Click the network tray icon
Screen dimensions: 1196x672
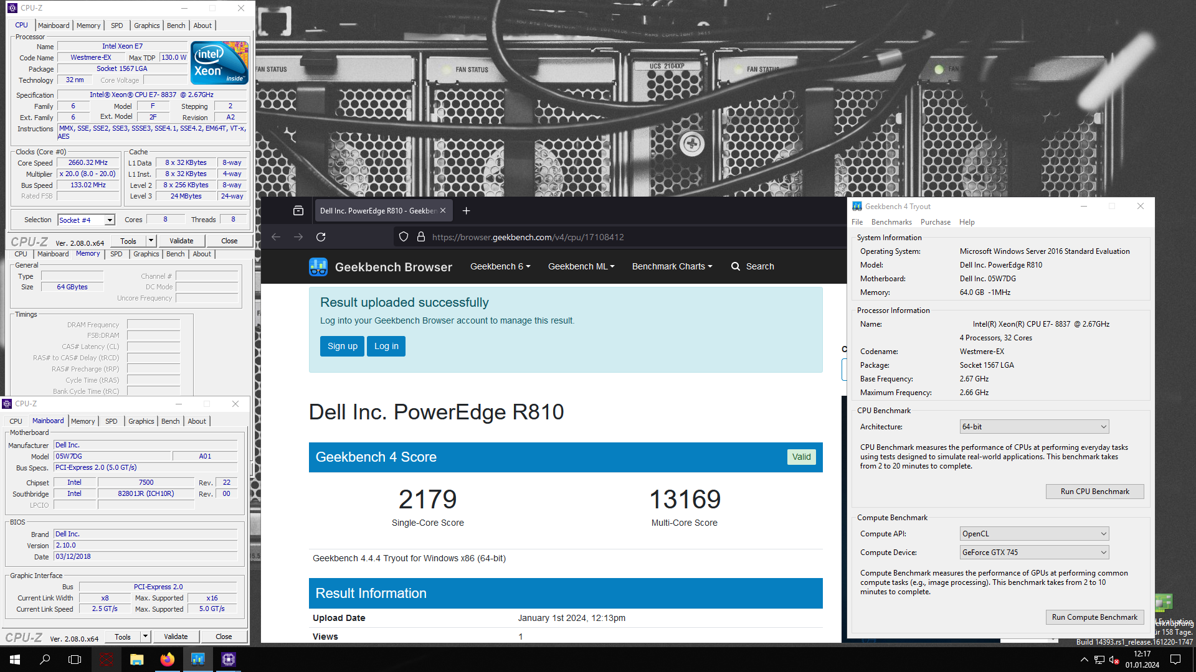(1099, 660)
